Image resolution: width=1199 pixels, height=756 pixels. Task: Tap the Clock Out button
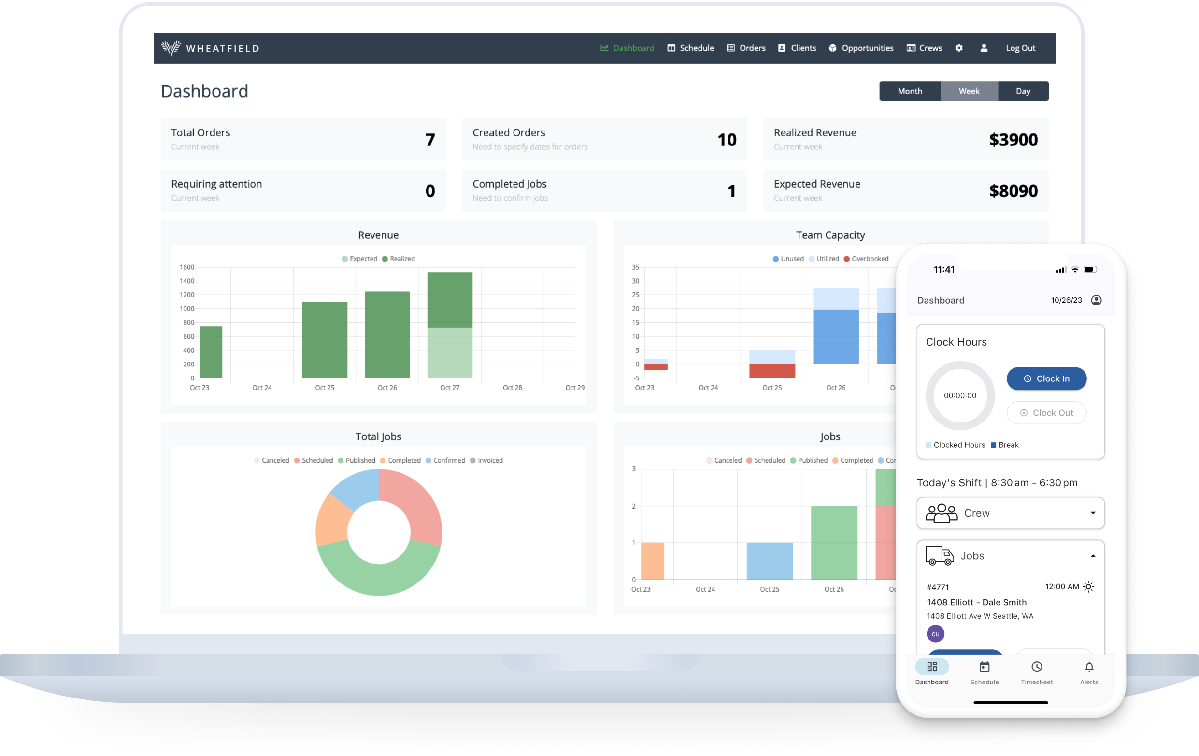1046,413
